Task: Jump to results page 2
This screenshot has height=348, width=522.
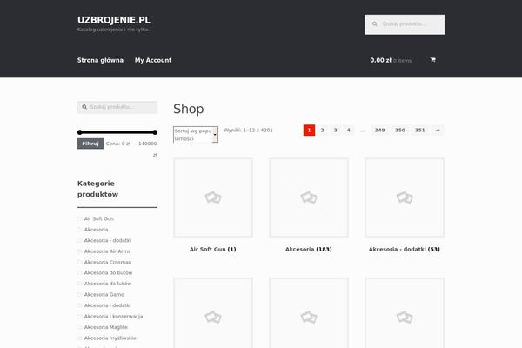Action: pos(322,130)
